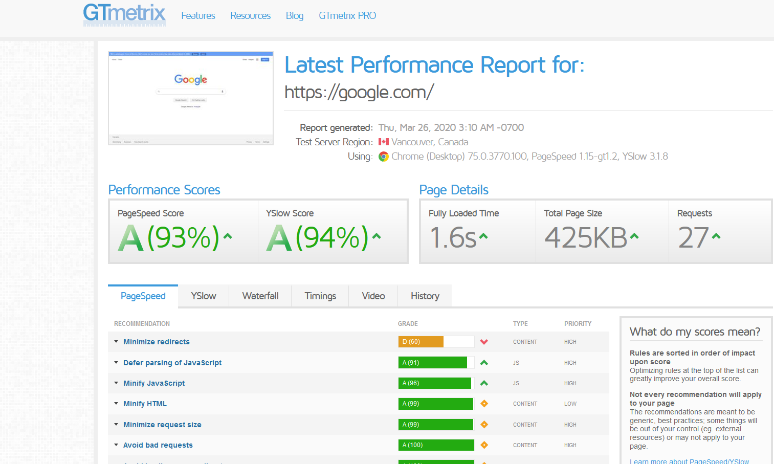Expand the Avoid bad requests triangle

point(116,445)
